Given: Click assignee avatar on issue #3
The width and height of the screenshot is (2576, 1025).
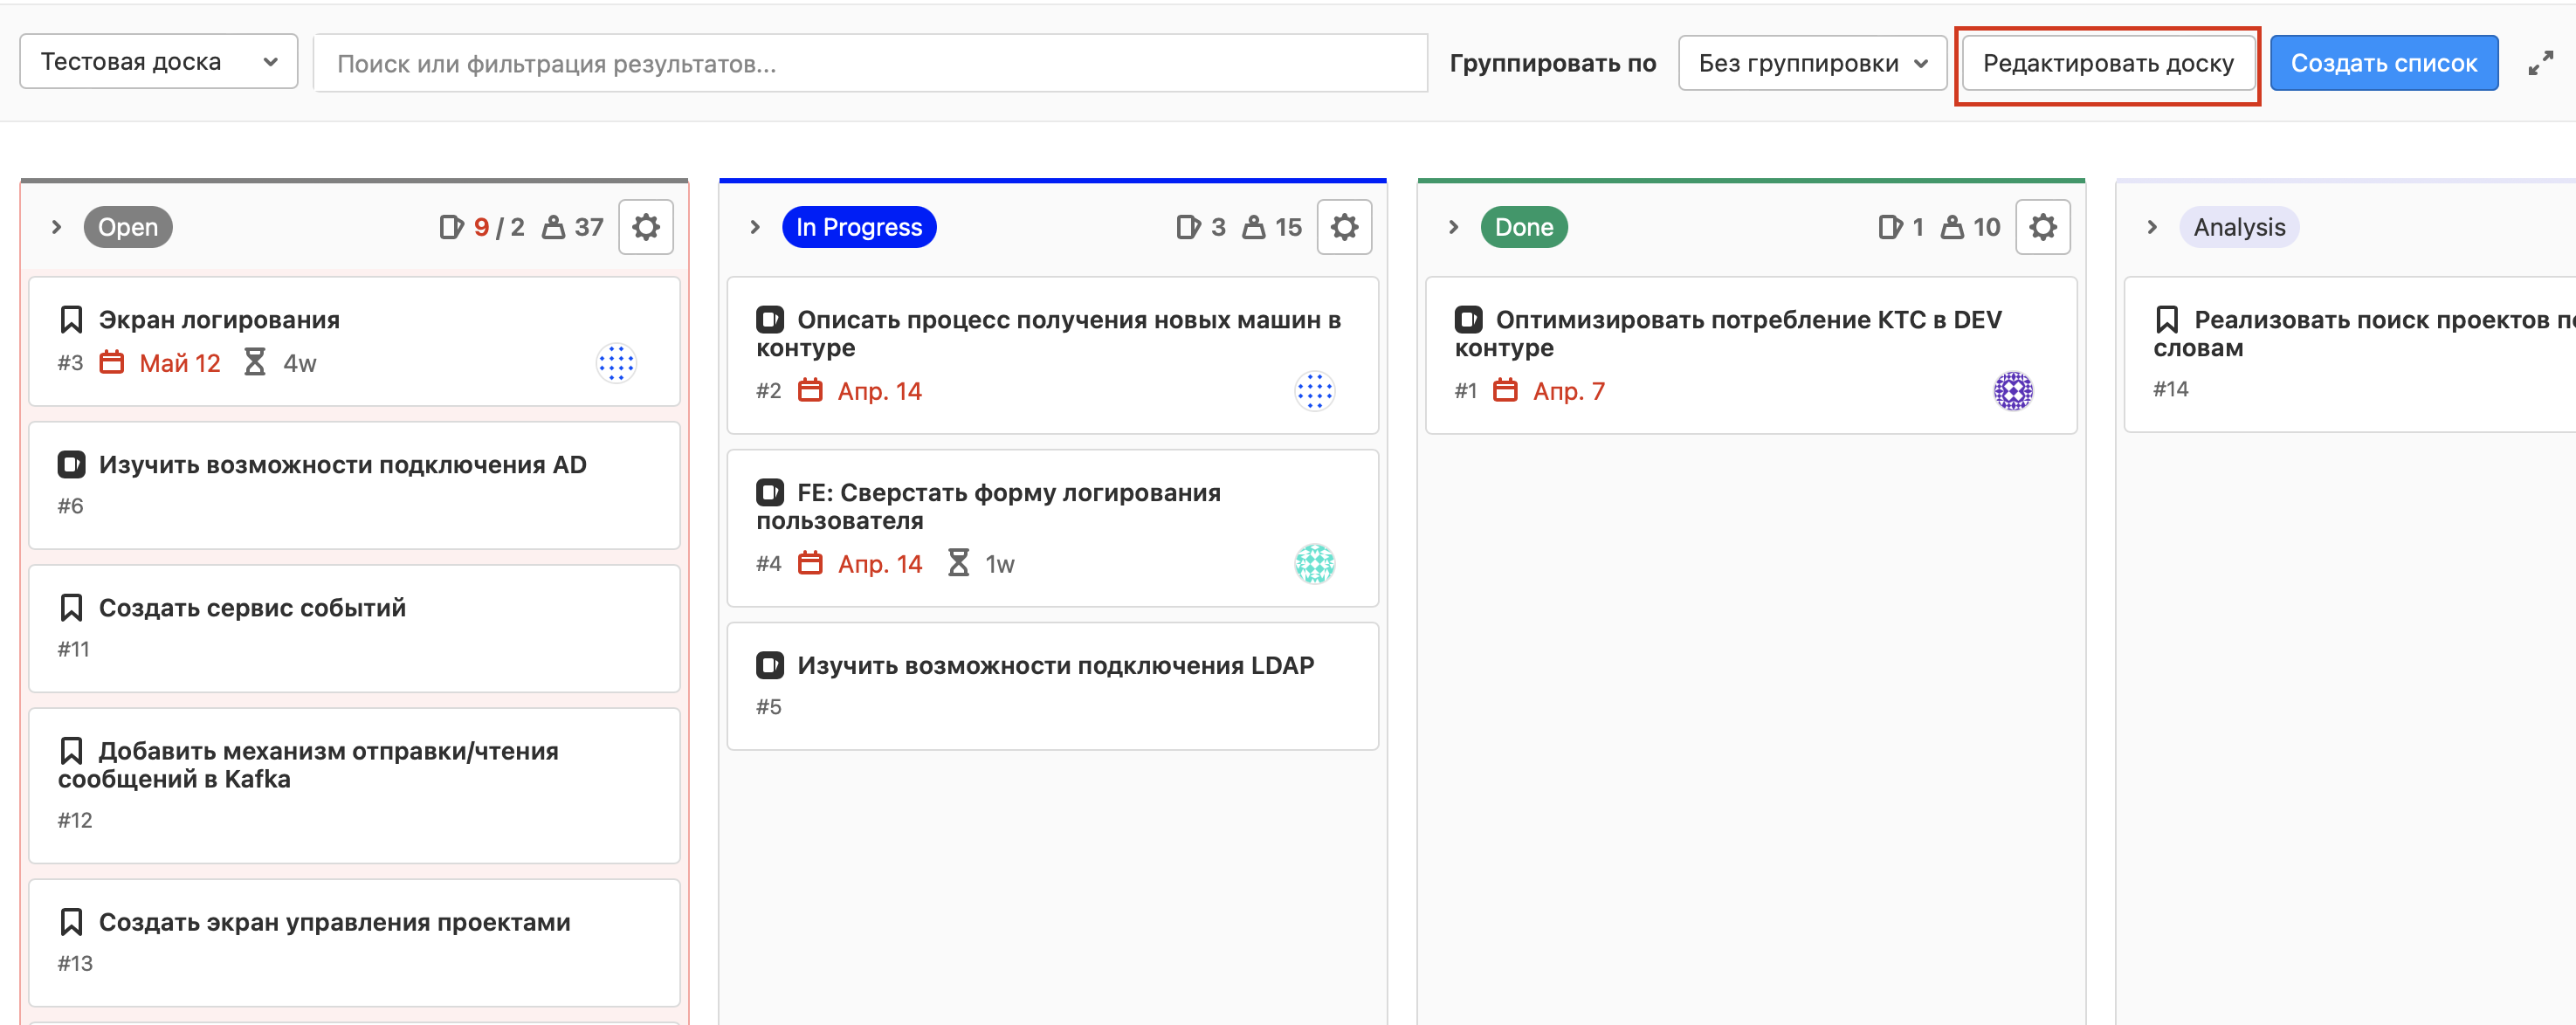Looking at the screenshot, I should pyautogui.click(x=616, y=363).
